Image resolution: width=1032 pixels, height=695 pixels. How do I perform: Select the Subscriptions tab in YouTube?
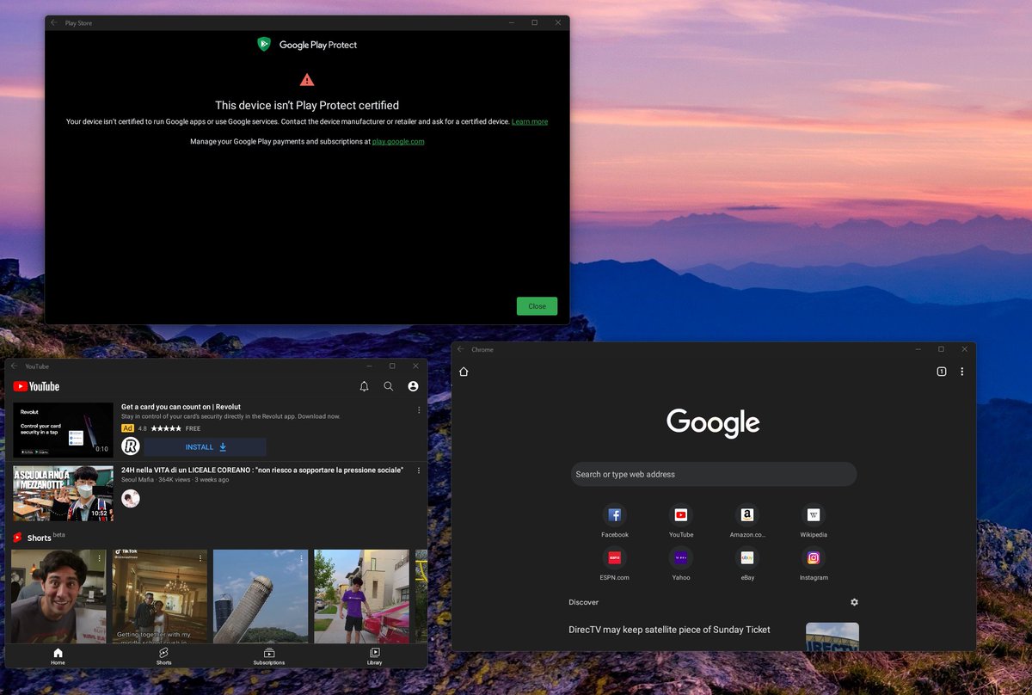[269, 656]
